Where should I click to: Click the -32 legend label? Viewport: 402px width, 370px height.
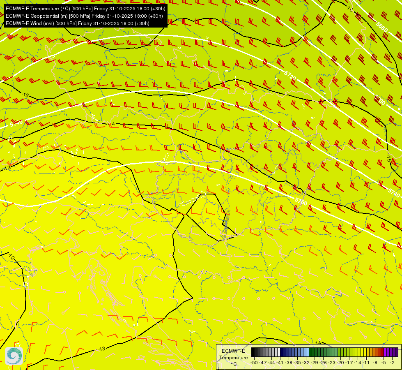(x=306, y=363)
